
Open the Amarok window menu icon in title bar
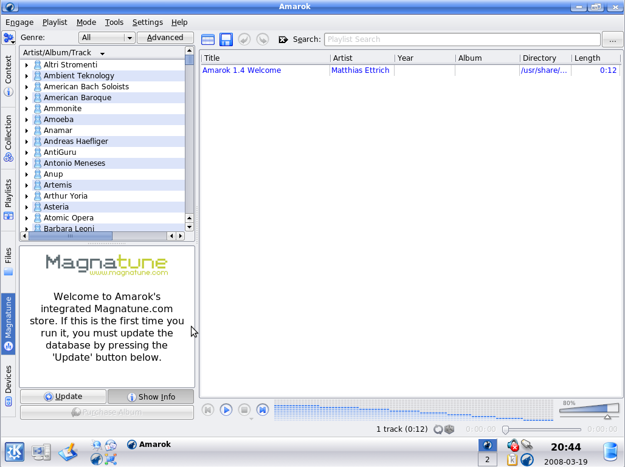coord(10,7)
